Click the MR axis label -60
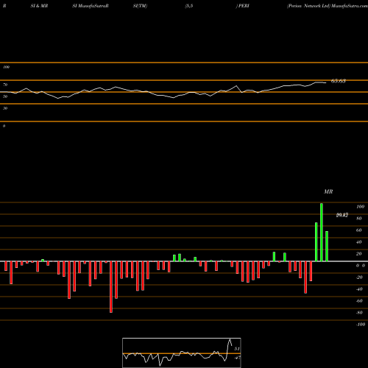 click(x=359, y=301)
